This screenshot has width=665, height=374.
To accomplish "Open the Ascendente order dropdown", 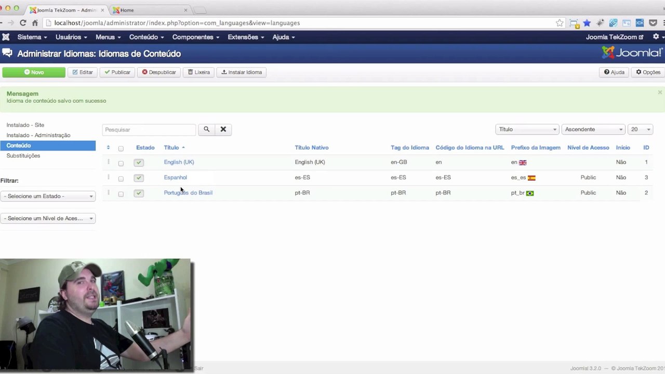I will 593,129.
